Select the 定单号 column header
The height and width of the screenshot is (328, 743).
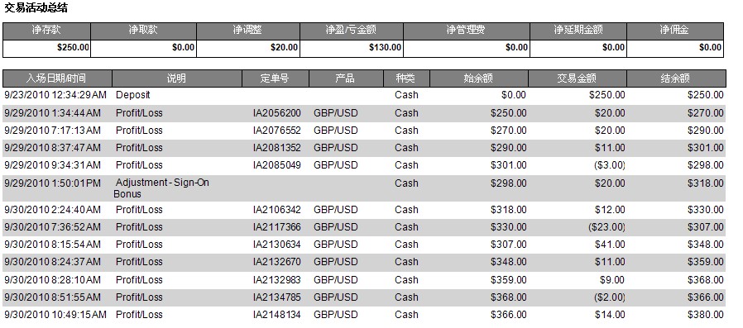pyautogui.click(x=276, y=78)
